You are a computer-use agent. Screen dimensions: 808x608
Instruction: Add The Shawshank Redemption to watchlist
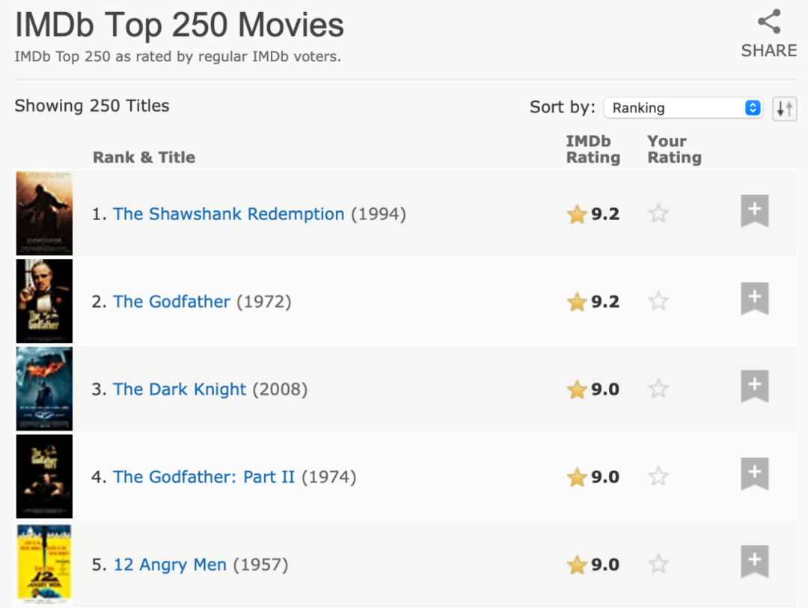coord(754,212)
